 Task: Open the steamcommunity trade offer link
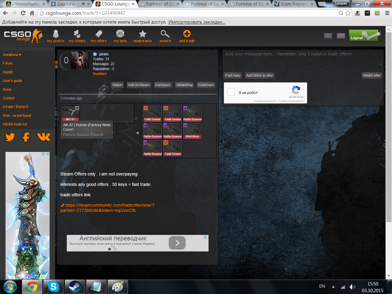pyautogui.click(x=107, y=208)
